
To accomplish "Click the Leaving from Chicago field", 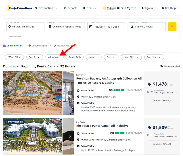I will click(25, 27).
